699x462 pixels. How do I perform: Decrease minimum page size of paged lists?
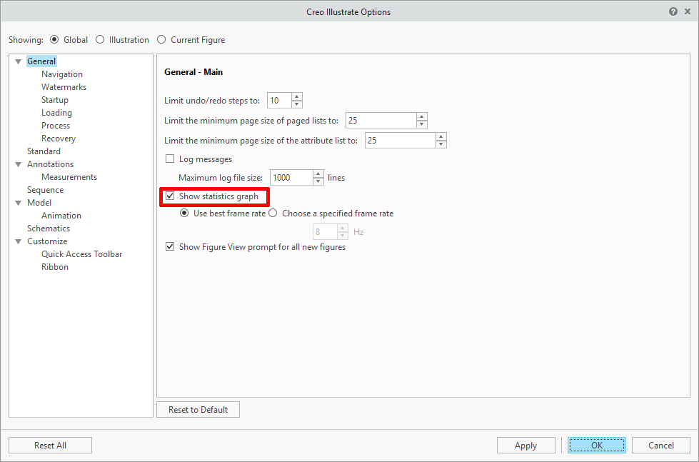click(422, 124)
